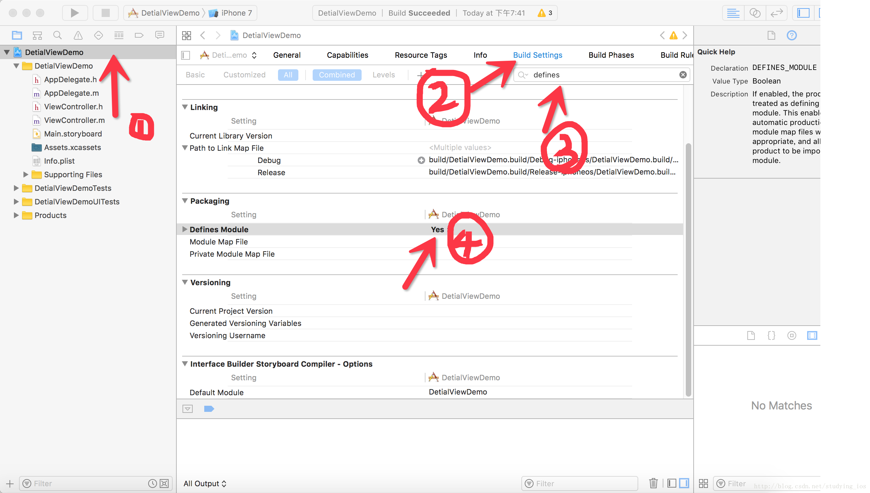Show the File inspector
Screen dimensions: 870x493
[771, 35]
